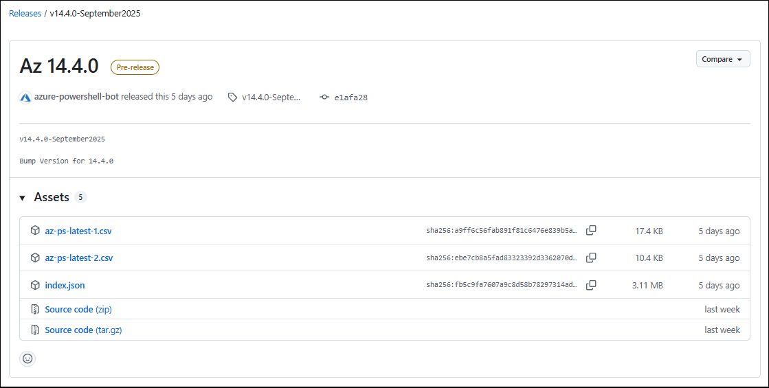Download az-ps-latest-2.csv
The image size is (769, 388).
pos(79,258)
